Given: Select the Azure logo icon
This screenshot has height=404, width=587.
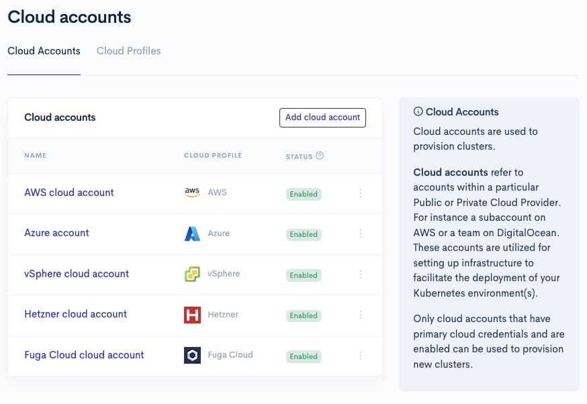Looking at the screenshot, I should pyautogui.click(x=191, y=234).
